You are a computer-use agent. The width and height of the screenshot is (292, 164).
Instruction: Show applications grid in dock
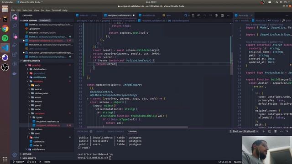5,159
